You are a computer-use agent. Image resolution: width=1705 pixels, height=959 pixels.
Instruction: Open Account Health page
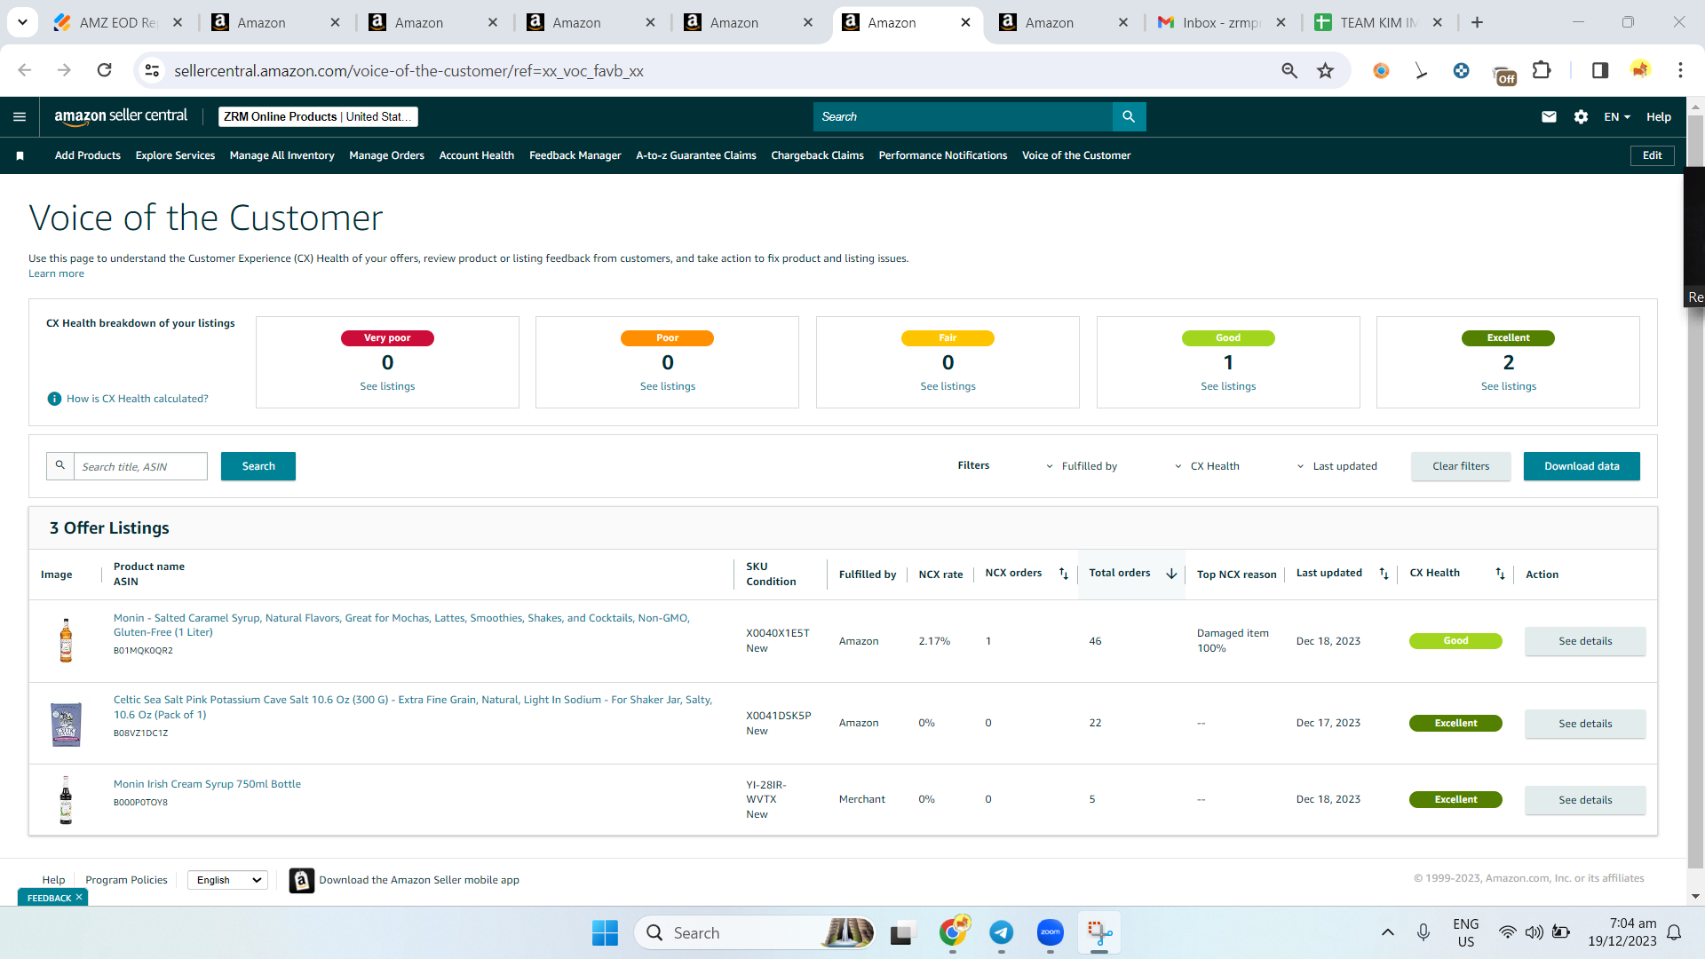pos(477,155)
